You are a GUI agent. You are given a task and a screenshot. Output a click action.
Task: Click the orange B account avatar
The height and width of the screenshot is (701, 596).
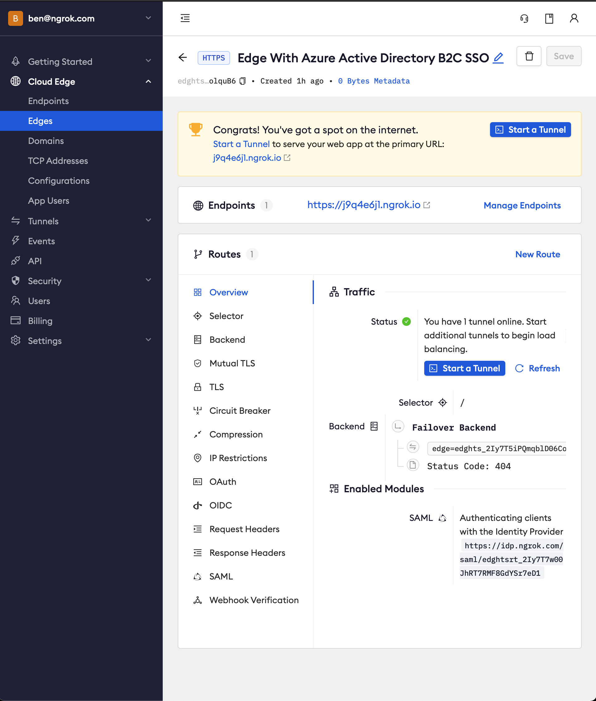pyautogui.click(x=16, y=18)
